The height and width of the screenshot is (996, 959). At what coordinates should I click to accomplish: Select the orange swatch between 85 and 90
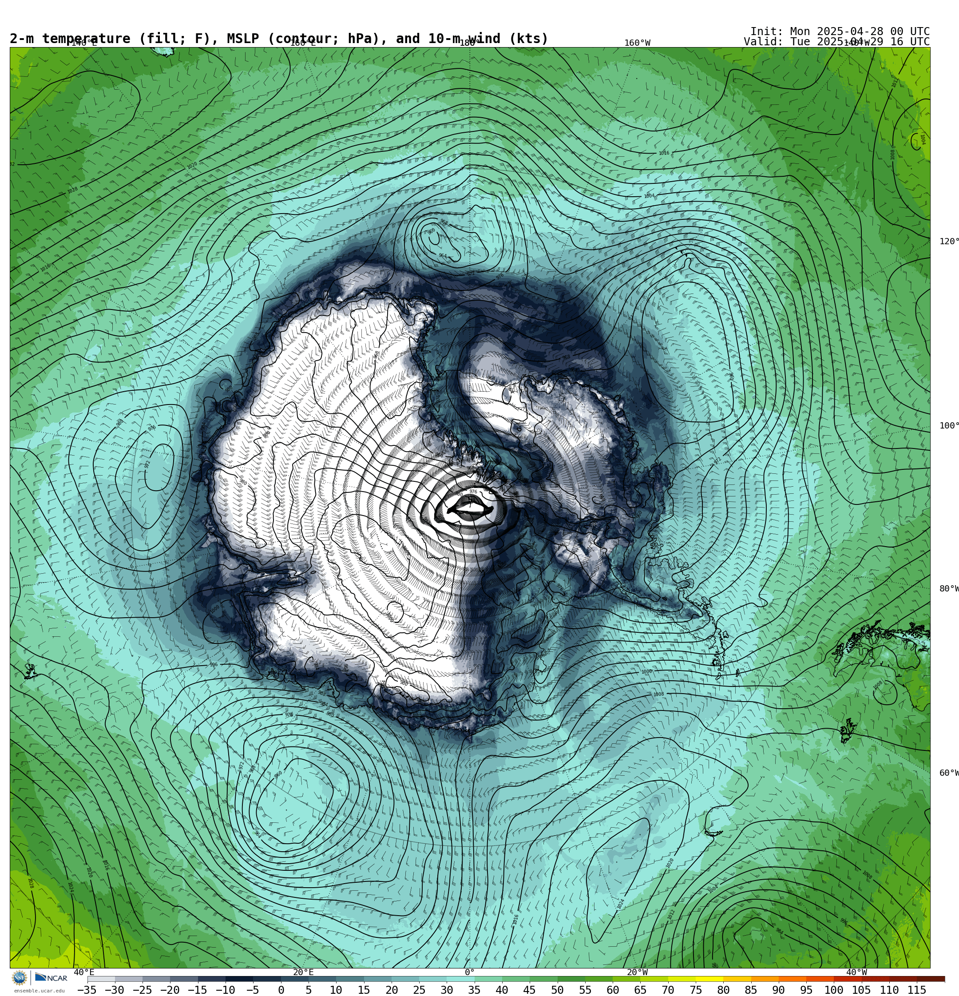765,979
